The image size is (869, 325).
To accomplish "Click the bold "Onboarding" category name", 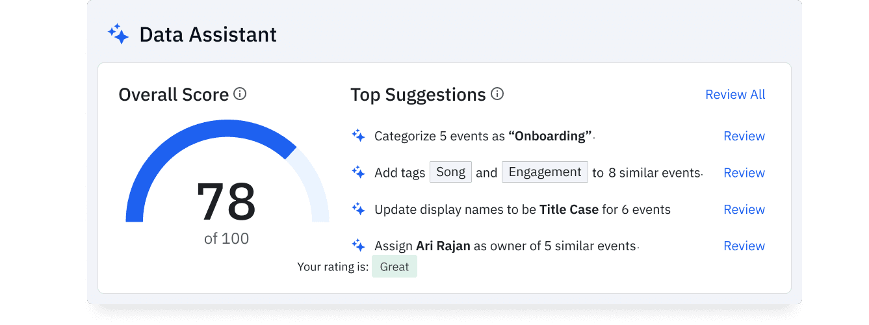I will pos(550,136).
